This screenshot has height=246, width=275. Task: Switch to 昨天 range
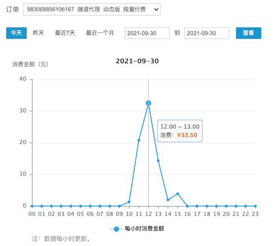[x=39, y=33]
